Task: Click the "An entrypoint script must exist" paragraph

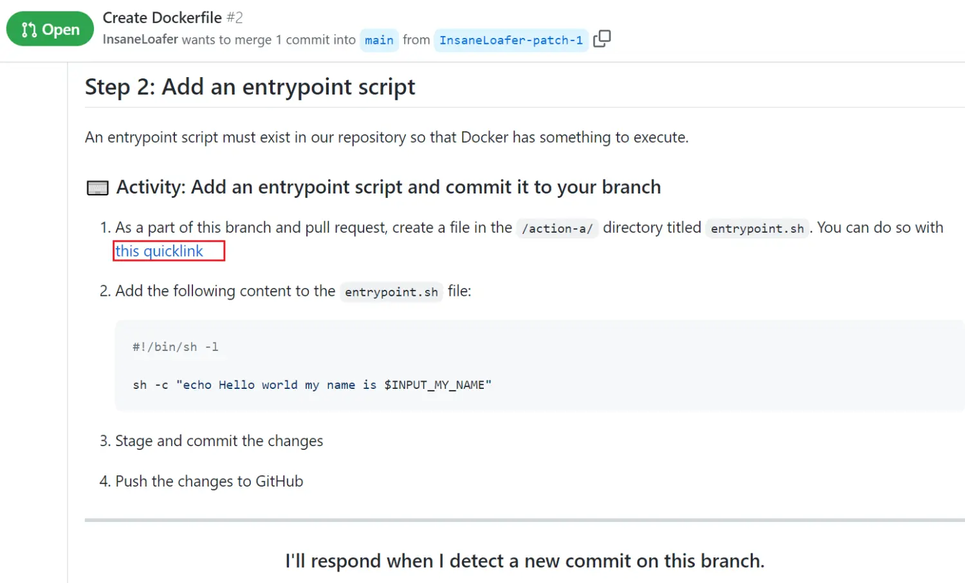Action: point(387,138)
